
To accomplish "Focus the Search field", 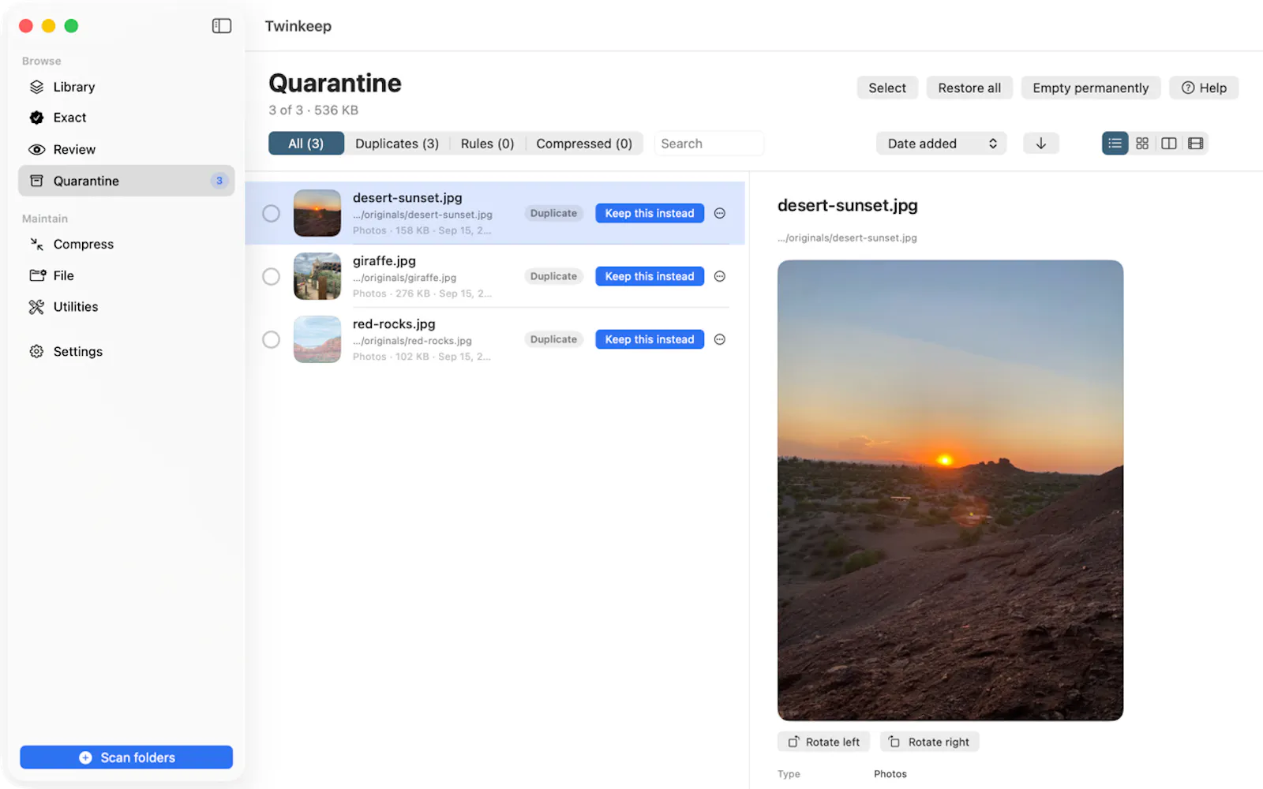I will click(709, 143).
